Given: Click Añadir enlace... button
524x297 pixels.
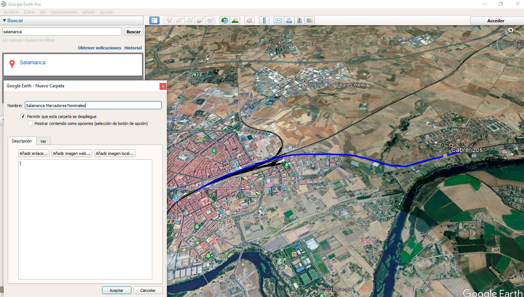Looking at the screenshot, I should click(34, 153).
